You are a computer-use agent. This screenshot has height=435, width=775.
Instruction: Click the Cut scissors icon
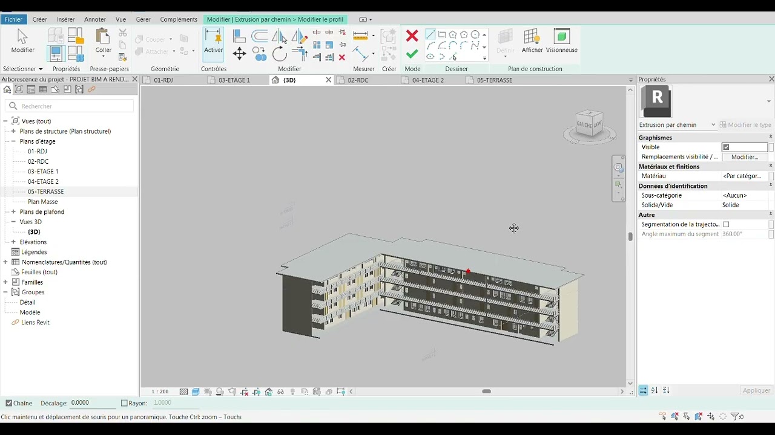(122, 33)
